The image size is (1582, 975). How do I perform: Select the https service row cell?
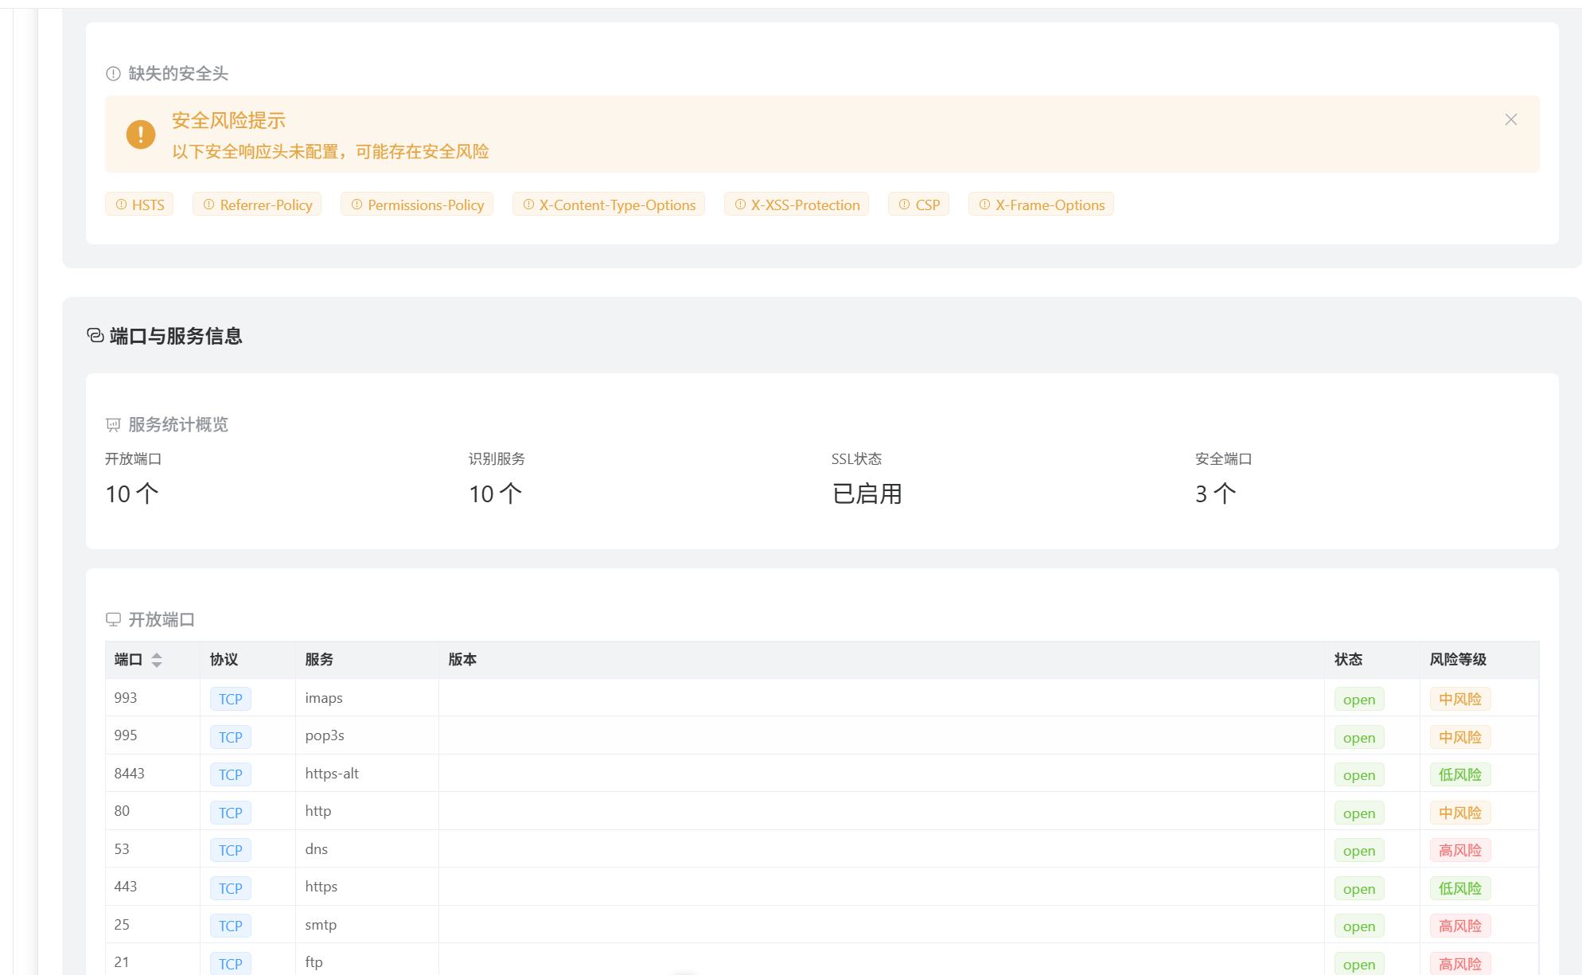tap(321, 887)
